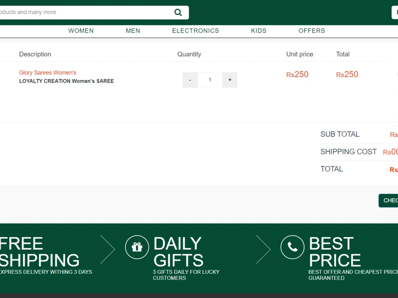Open the KIDS menu category
398x298 pixels.
259,31
